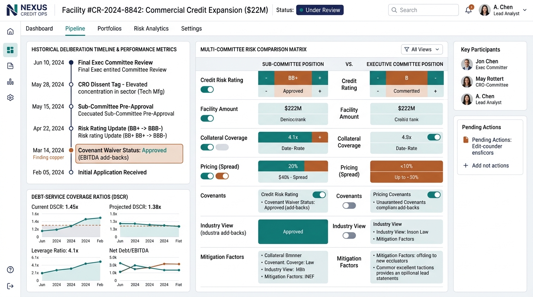Open the Risk Analytics tab

point(151,29)
